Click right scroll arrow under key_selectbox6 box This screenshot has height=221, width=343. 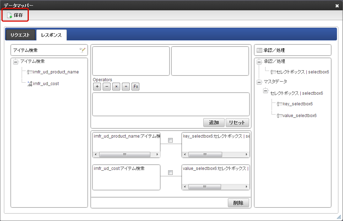pos(246,154)
